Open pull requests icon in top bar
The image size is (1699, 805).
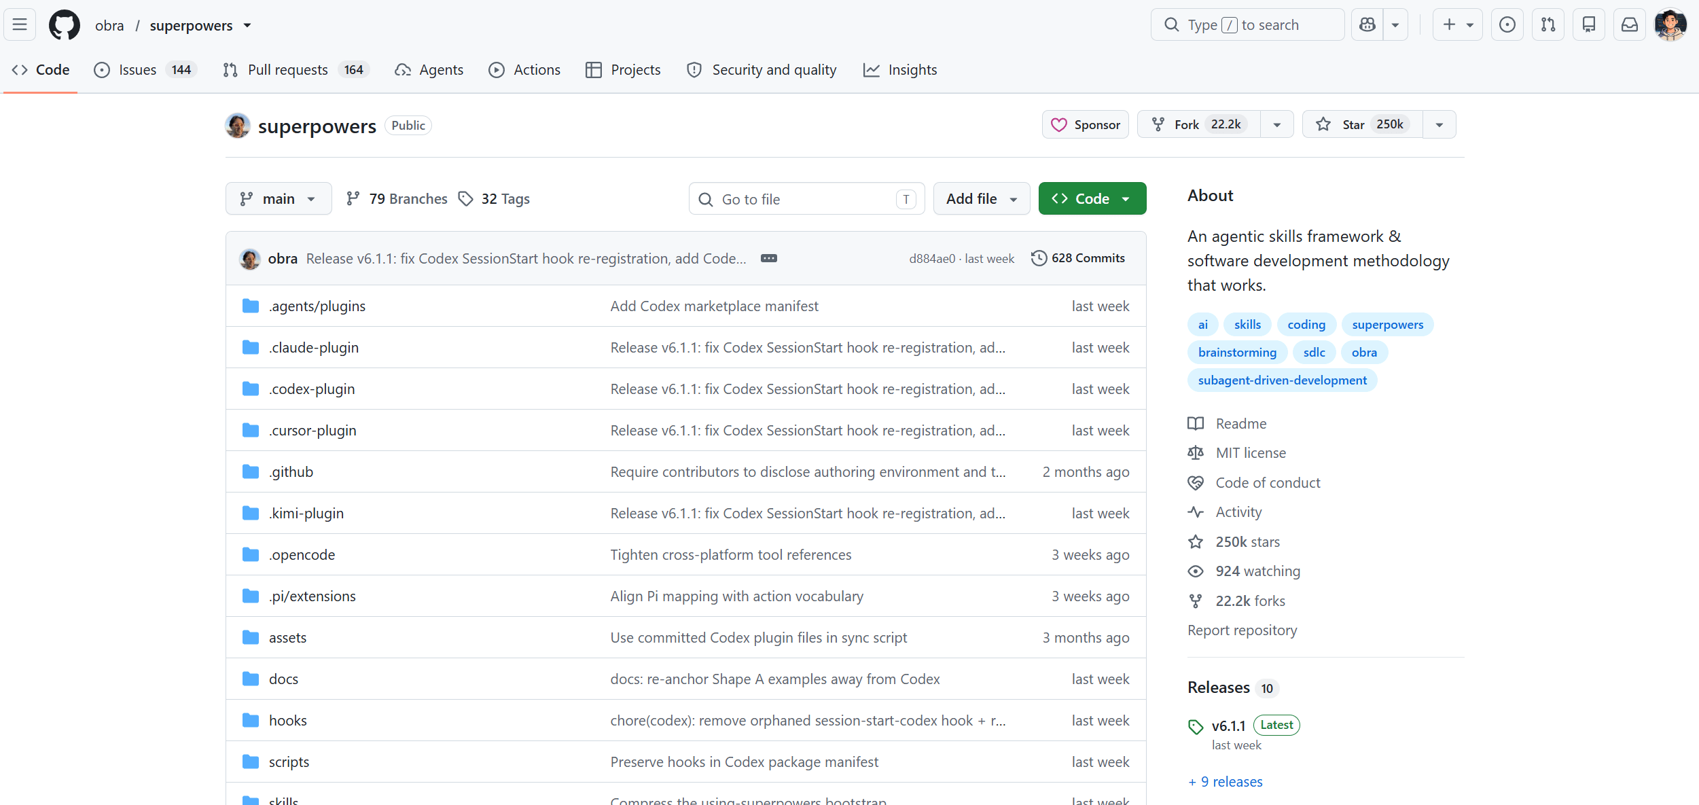(x=1548, y=25)
